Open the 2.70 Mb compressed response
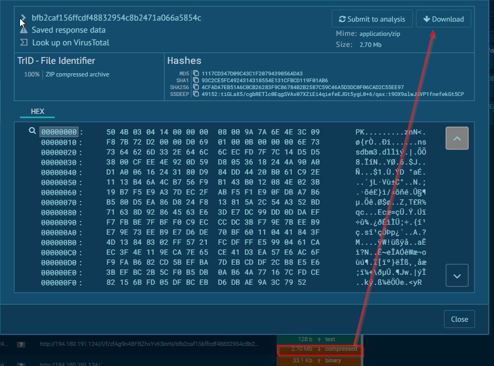 coord(319,349)
